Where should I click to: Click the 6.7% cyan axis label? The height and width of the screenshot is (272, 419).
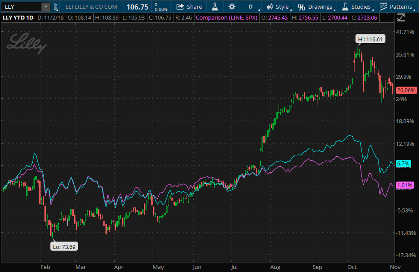(403, 163)
